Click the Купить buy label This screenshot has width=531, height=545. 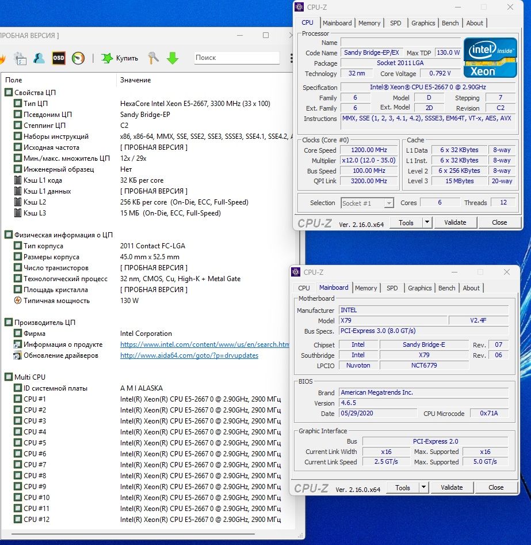tap(127, 58)
